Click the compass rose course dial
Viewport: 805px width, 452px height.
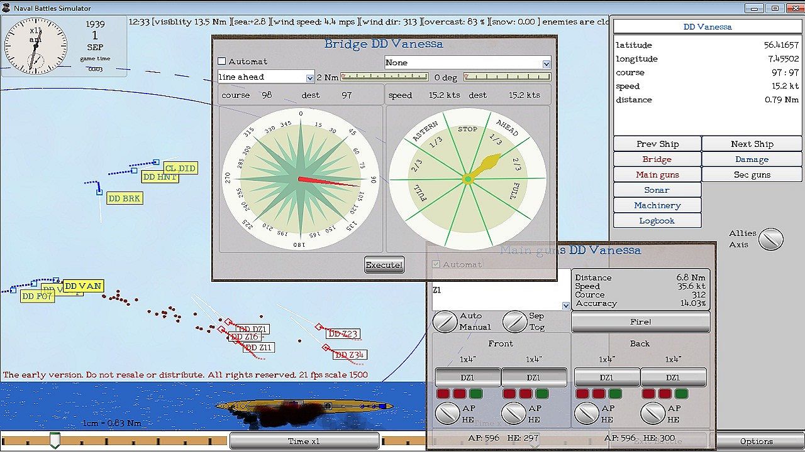click(300, 179)
